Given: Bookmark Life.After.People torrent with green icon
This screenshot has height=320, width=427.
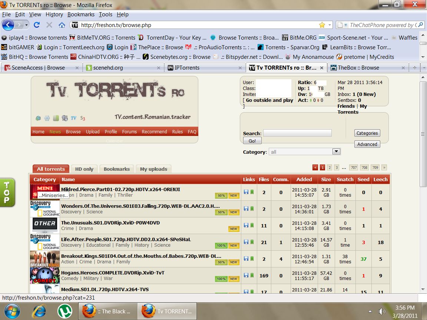Looking at the screenshot, I should tap(252, 242).
